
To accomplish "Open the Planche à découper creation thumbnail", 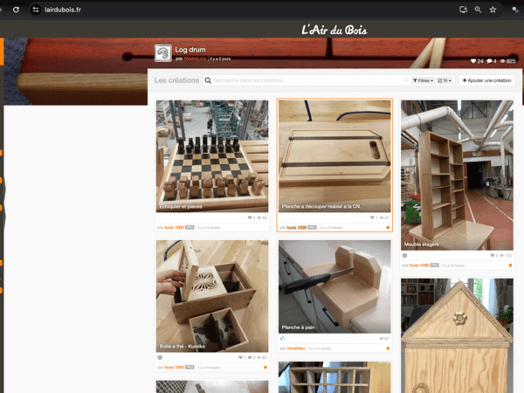I will pyautogui.click(x=334, y=155).
